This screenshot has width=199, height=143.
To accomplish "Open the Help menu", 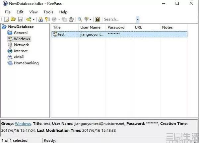I will coord(63,12).
